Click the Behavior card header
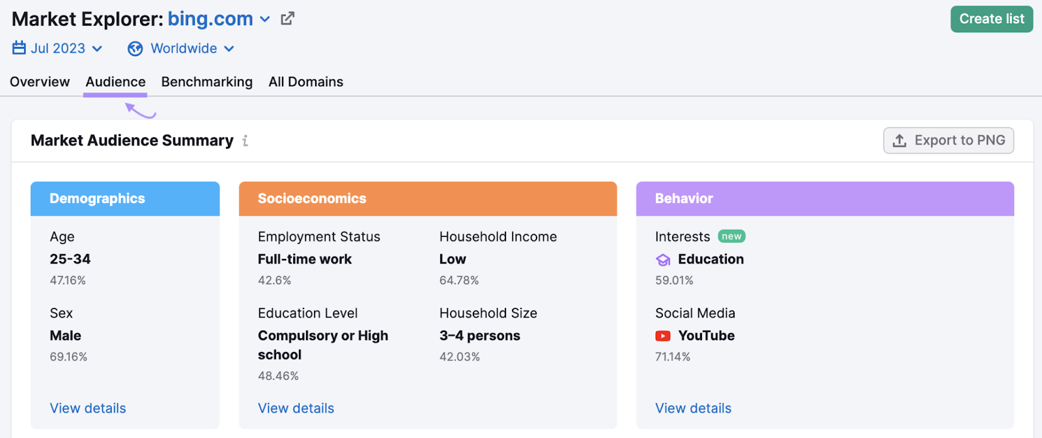The image size is (1042, 438). pyautogui.click(x=825, y=198)
